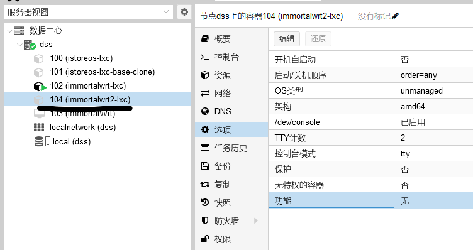Select the 资源 resources cube icon
Image resolution: width=473 pixels, height=250 pixels.
[x=205, y=75]
